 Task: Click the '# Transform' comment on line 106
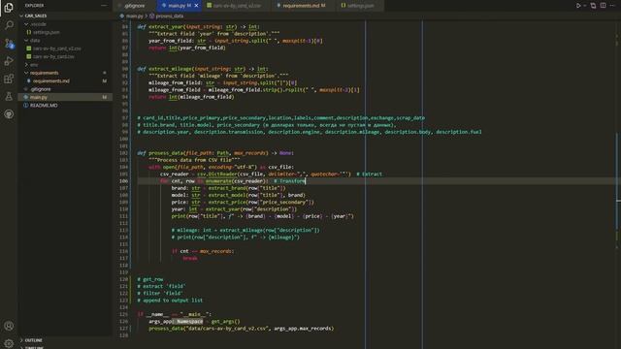click(x=289, y=181)
